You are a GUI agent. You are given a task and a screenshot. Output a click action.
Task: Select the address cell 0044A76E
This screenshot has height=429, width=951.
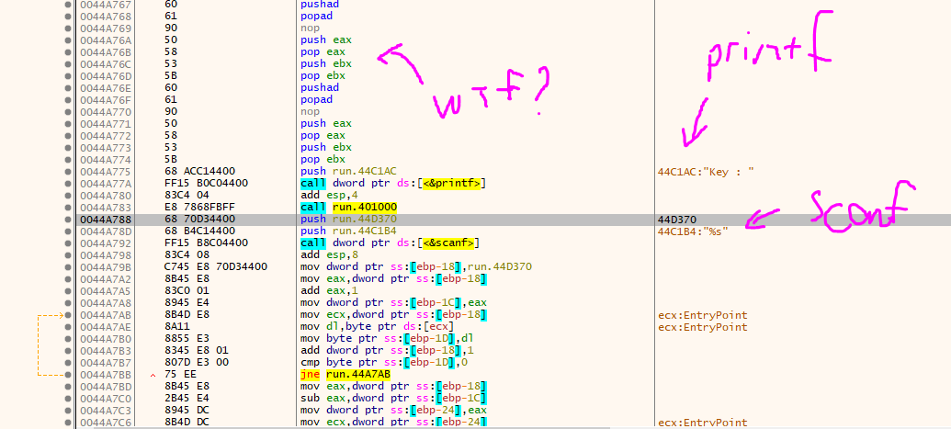(105, 88)
